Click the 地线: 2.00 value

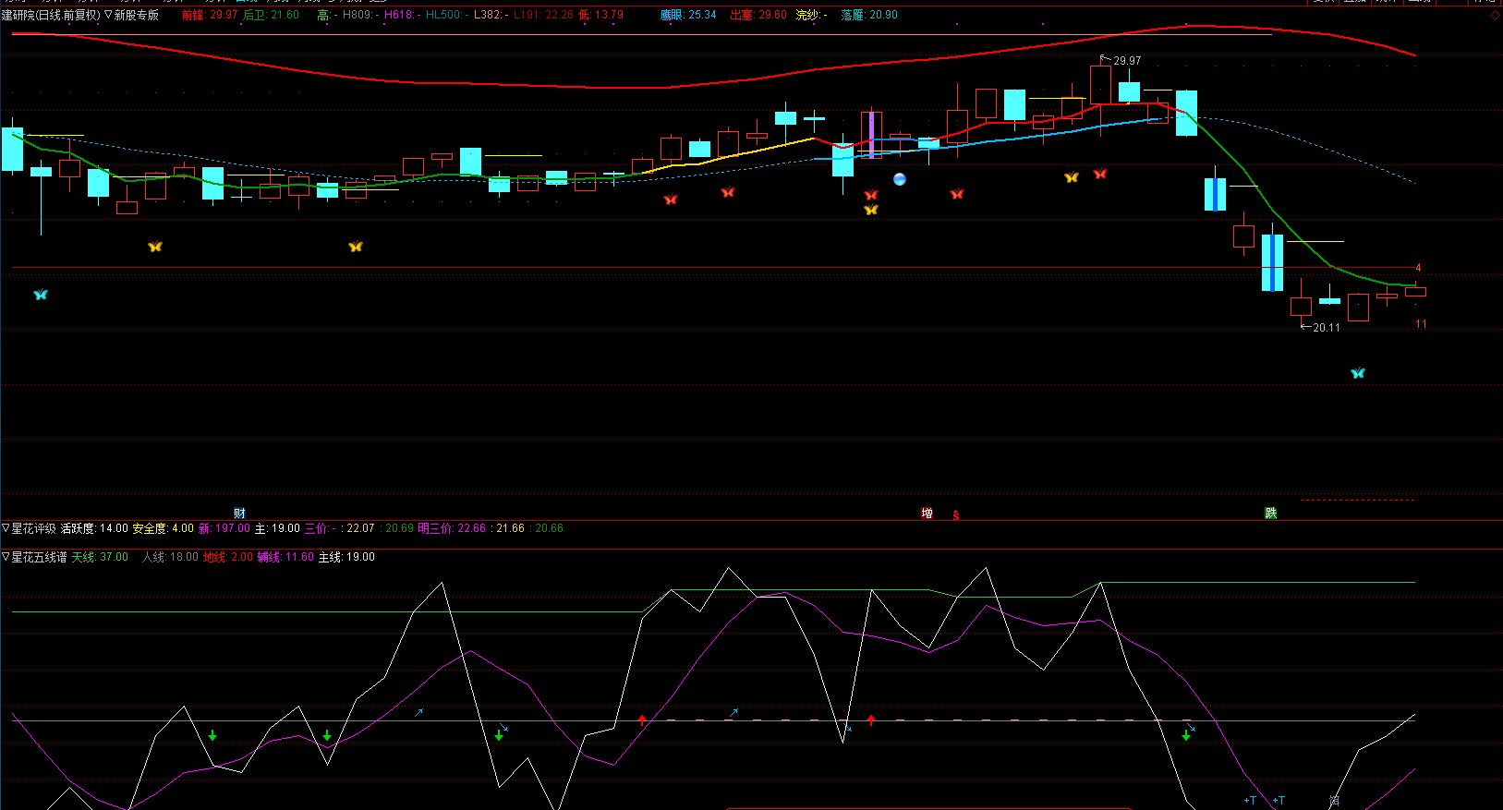pos(228,557)
